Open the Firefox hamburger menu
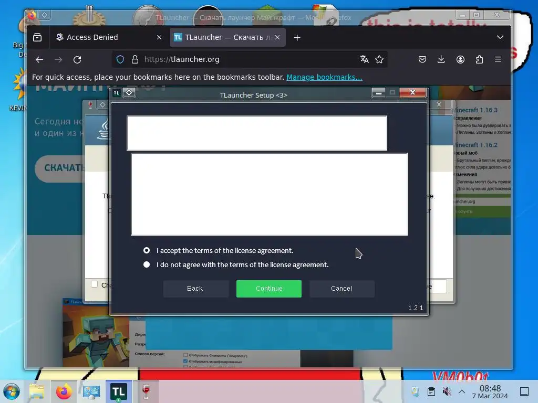 pyautogui.click(x=498, y=59)
